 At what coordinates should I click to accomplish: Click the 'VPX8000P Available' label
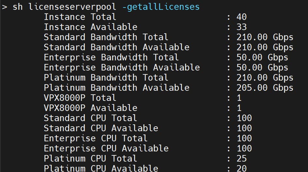[x=91, y=108]
